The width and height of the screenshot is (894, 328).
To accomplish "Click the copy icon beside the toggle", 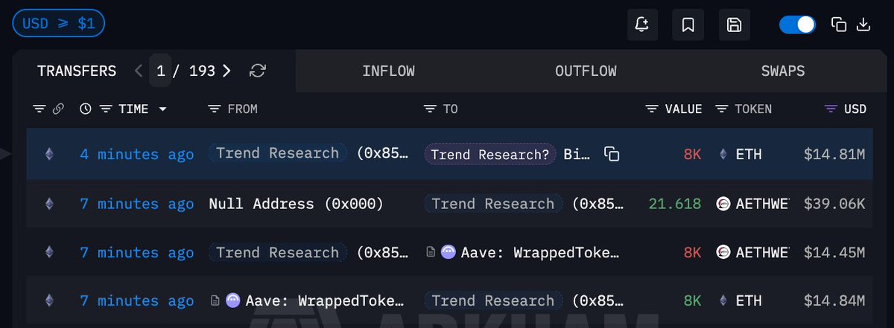I will (839, 25).
